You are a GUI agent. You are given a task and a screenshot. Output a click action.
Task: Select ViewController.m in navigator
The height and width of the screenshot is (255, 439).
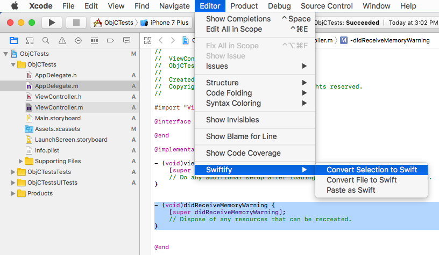click(59, 107)
